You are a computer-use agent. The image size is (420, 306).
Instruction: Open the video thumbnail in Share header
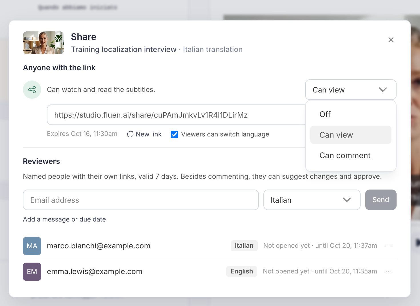(x=43, y=43)
